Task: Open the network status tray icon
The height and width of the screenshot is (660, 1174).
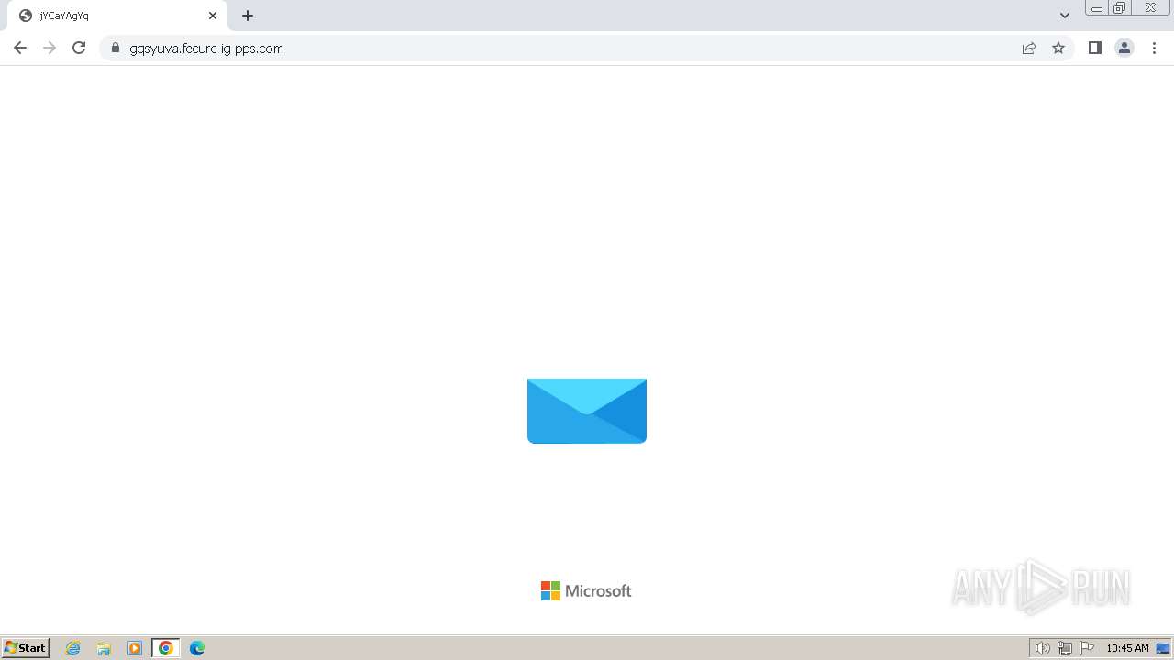Action: [x=1065, y=648]
